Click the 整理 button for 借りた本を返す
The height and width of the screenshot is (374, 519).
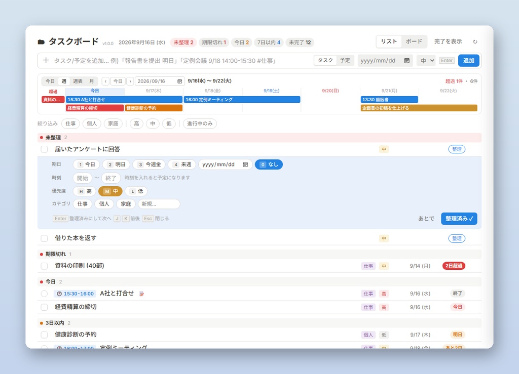point(457,238)
